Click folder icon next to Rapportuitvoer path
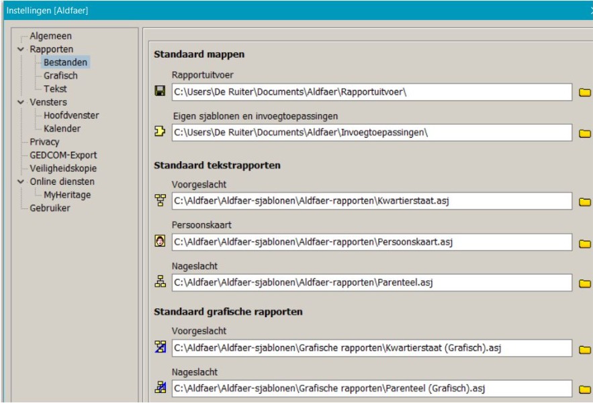The image size is (593, 403). point(584,92)
